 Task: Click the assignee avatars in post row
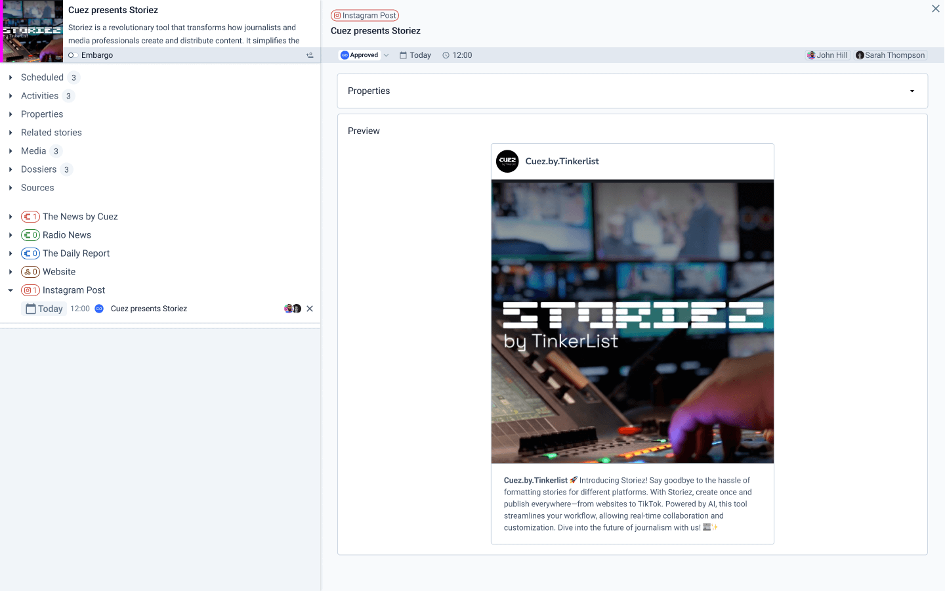pyautogui.click(x=293, y=309)
